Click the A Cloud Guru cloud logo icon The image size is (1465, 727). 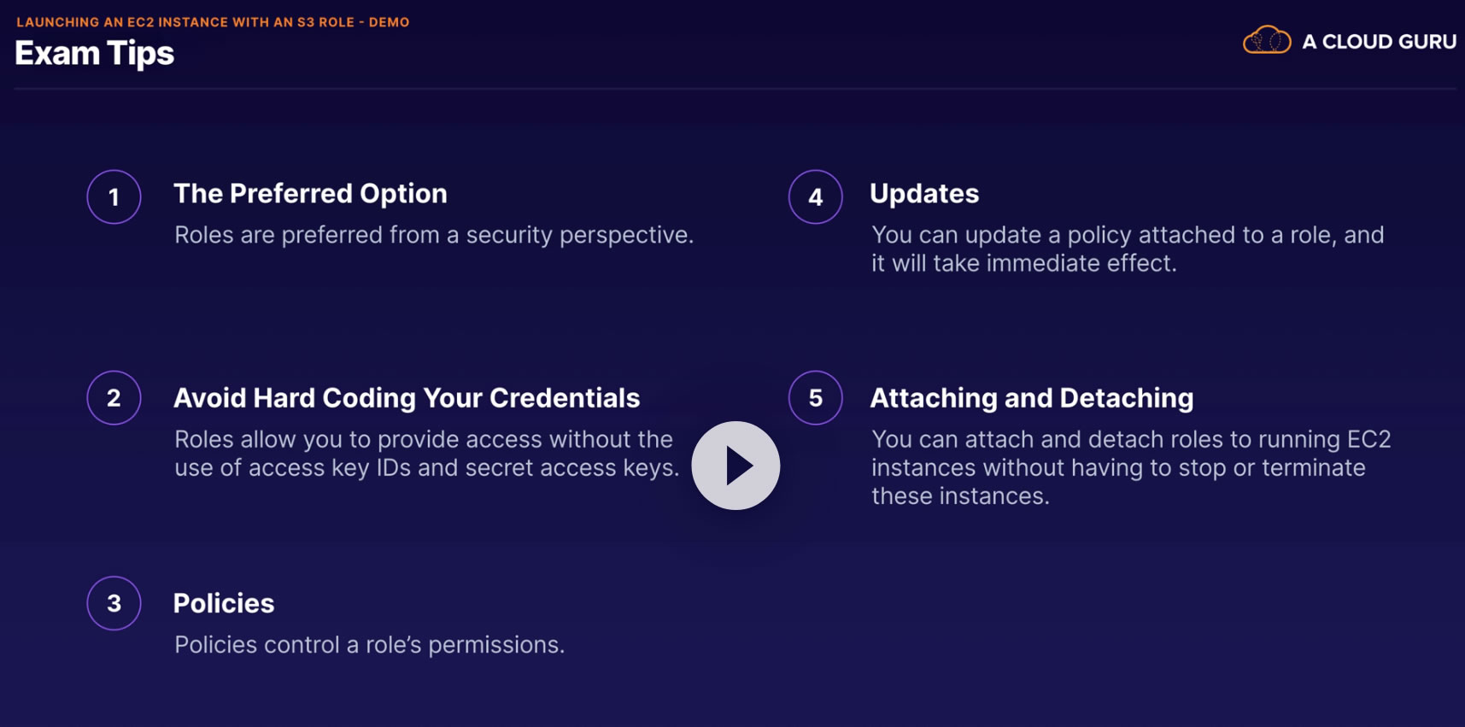(x=1266, y=40)
